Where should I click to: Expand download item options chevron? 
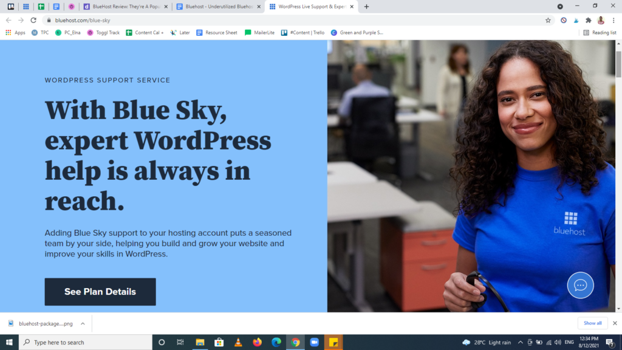[x=83, y=323]
